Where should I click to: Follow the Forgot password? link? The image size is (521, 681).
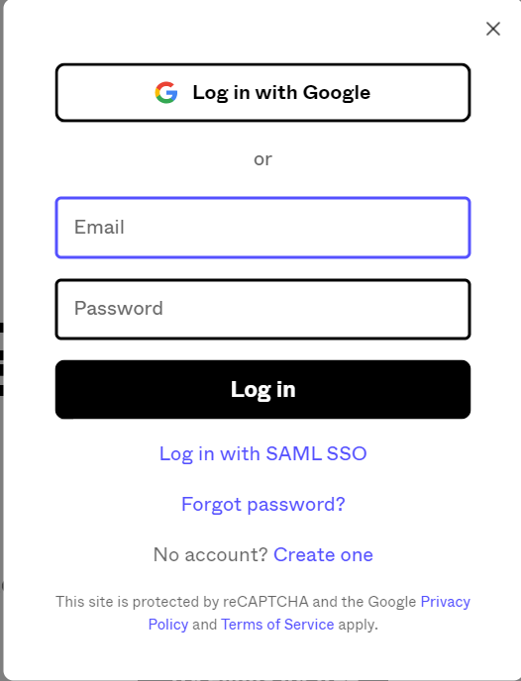262,504
